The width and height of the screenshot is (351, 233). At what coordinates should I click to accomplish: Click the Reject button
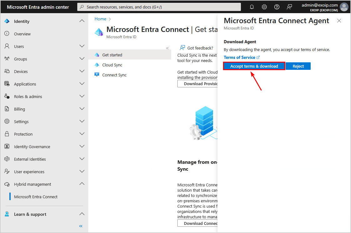[x=298, y=66]
